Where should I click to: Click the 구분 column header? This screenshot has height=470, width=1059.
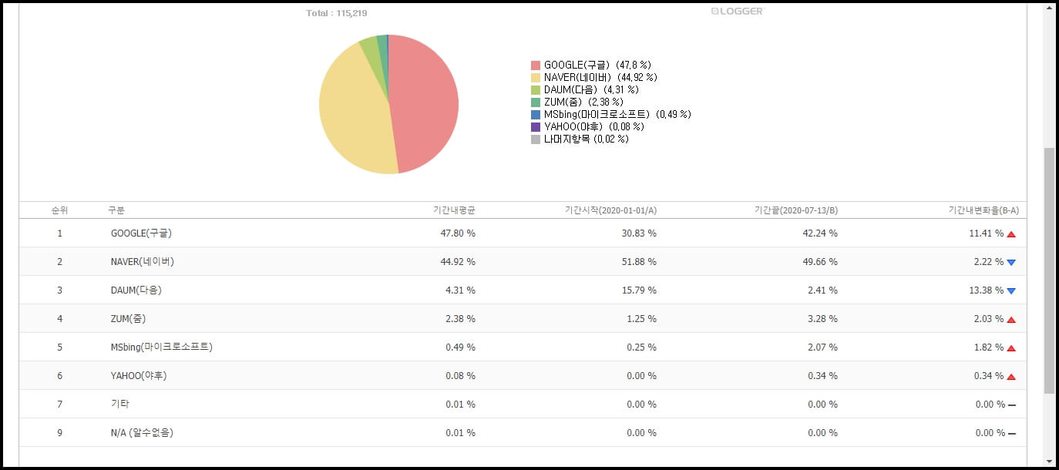pyautogui.click(x=116, y=210)
